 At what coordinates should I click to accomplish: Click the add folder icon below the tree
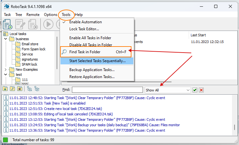pos(5,89)
